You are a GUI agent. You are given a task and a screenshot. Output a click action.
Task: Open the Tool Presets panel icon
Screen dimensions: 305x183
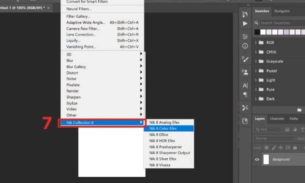pyautogui.click(x=245, y=108)
